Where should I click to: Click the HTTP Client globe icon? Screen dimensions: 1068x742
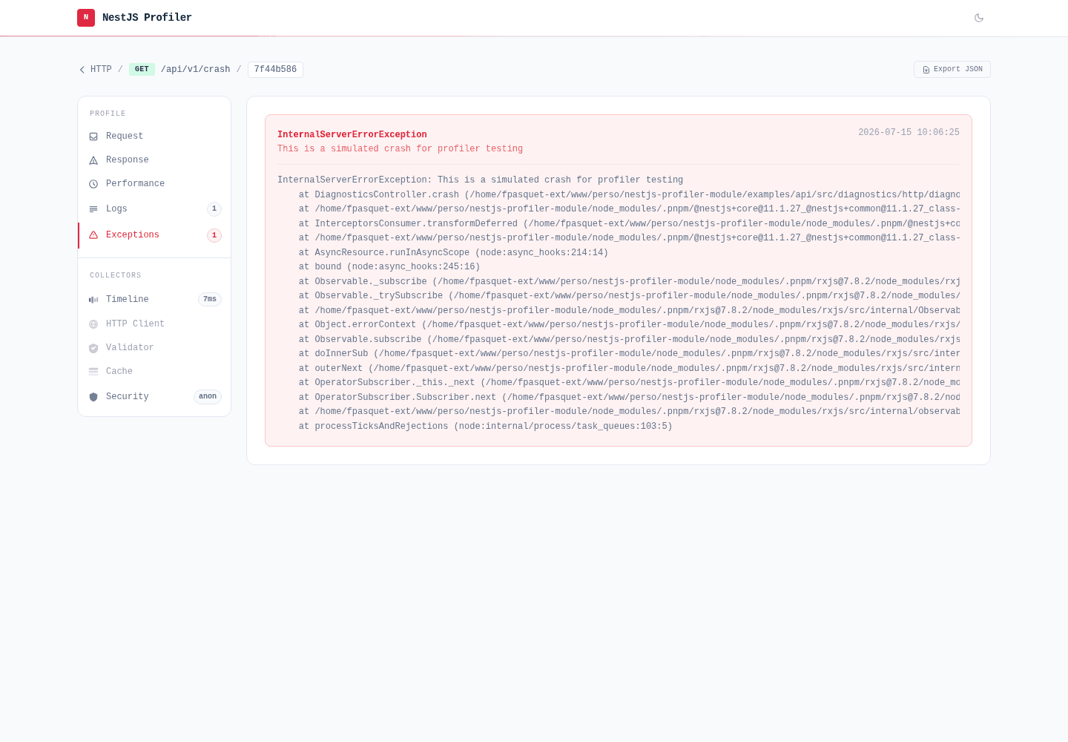pyautogui.click(x=93, y=324)
